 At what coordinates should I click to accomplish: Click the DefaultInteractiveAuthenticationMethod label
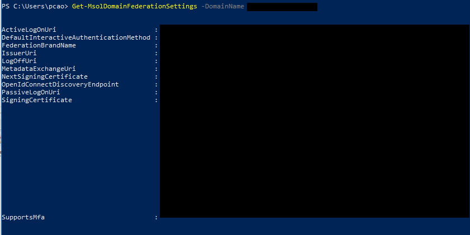pos(76,37)
